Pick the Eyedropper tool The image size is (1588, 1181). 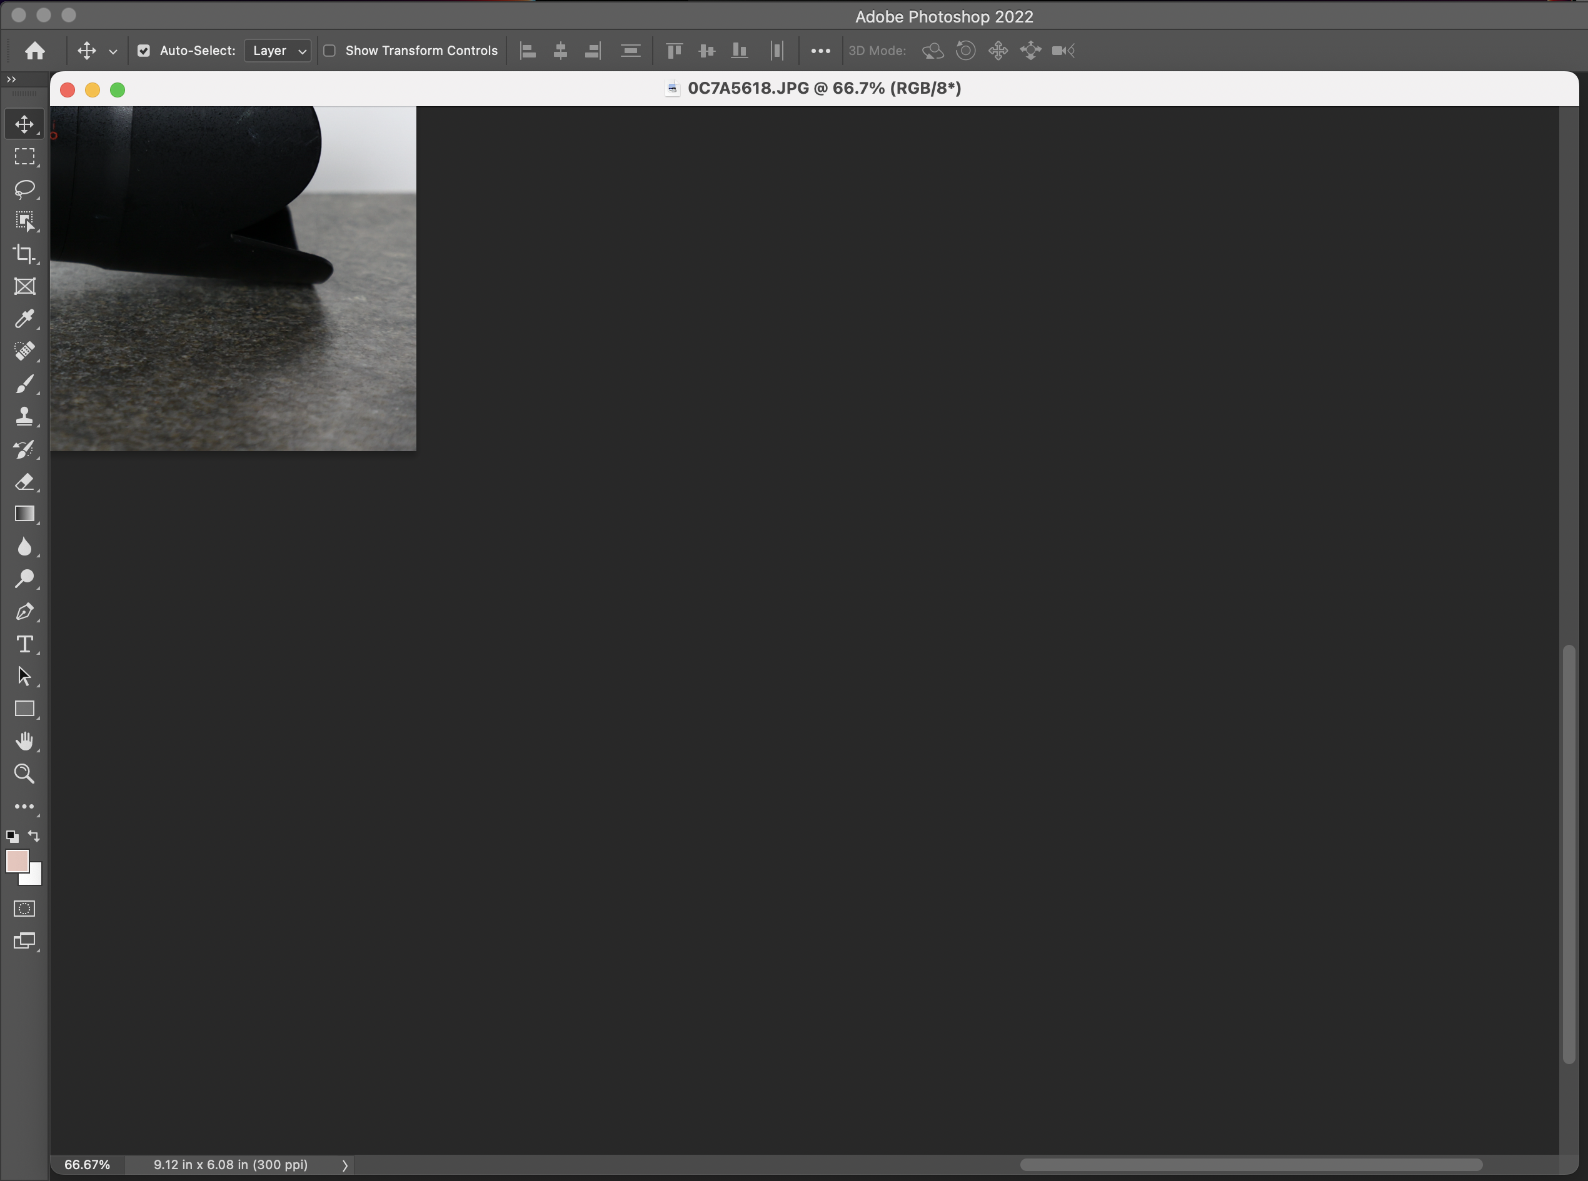[25, 319]
